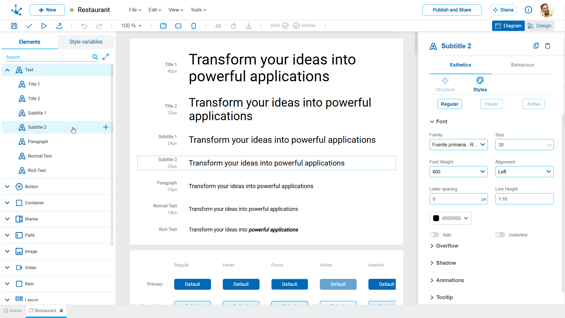The image size is (565, 318).
Task: Select desktop viewport preview icon
Action: pyautogui.click(x=163, y=26)
